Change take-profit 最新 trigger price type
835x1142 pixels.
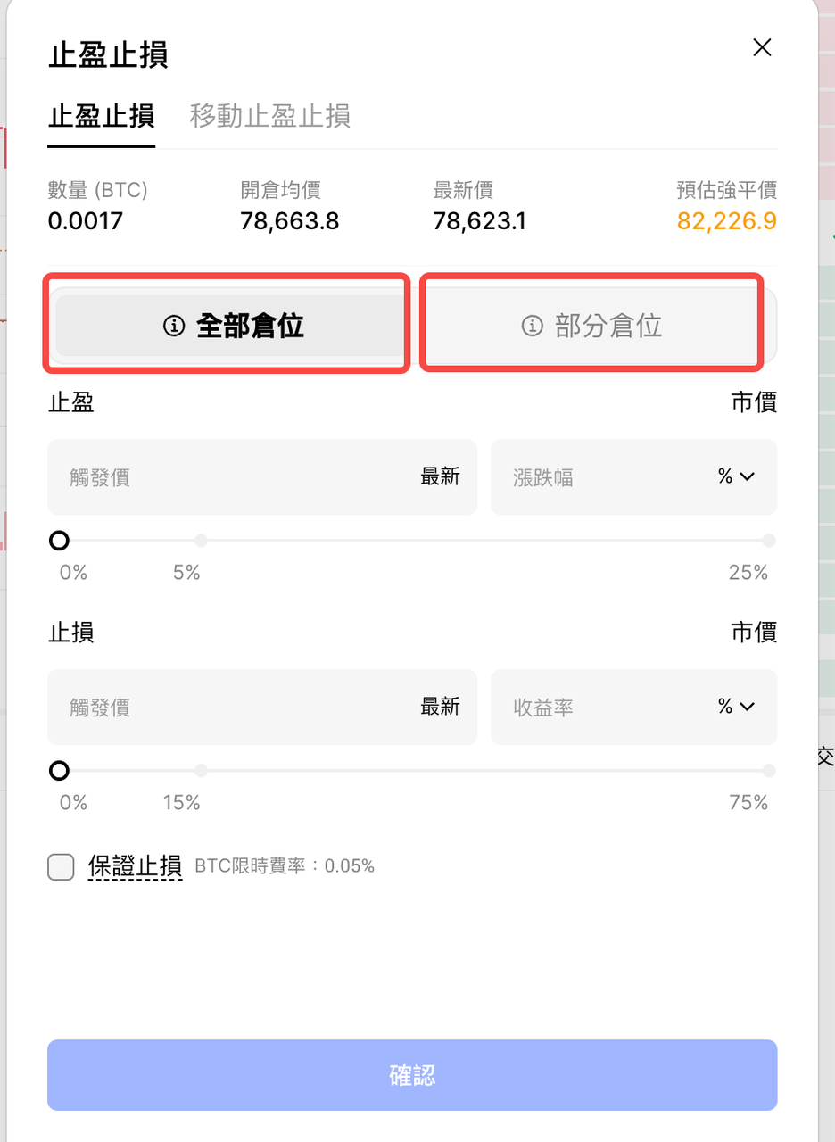pyautogui.click(x=440, y=476)
